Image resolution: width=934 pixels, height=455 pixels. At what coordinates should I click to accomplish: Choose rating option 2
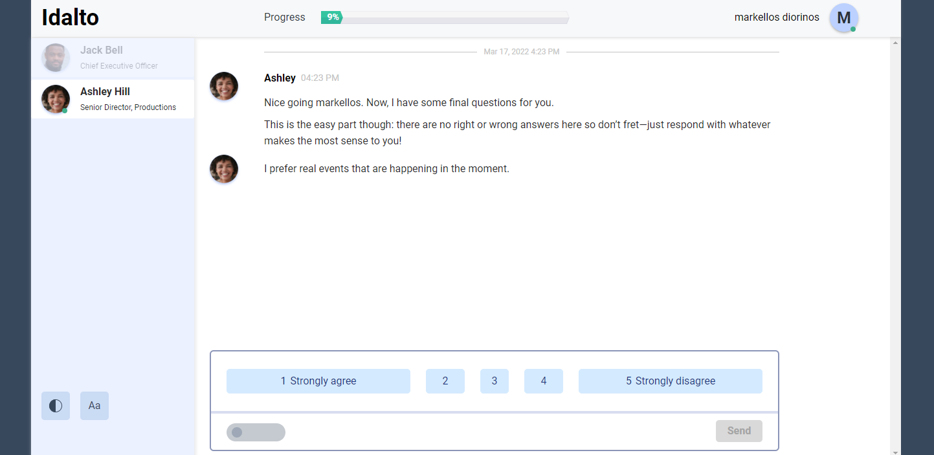(x=445, y=381)
